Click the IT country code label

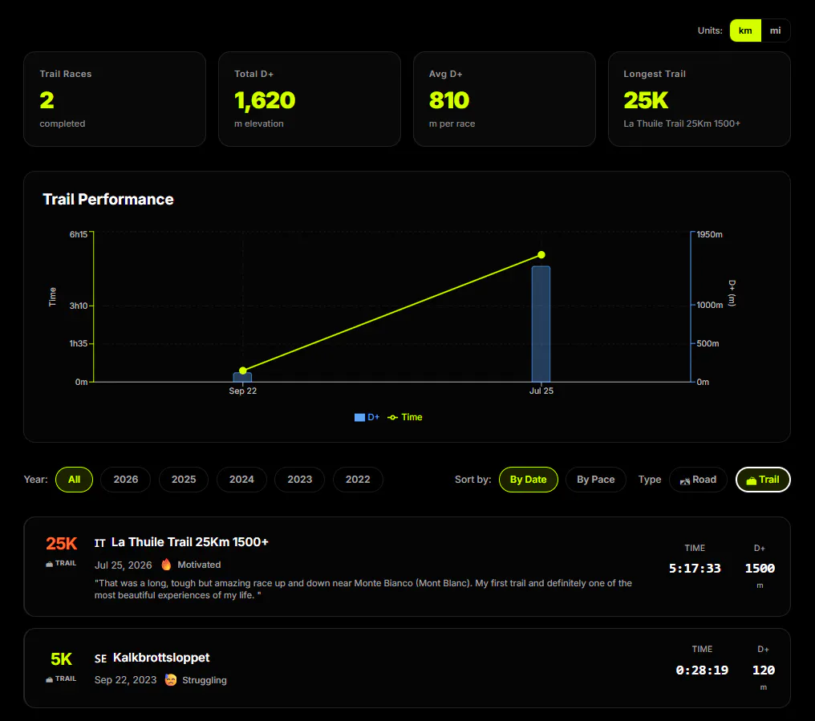100,543
